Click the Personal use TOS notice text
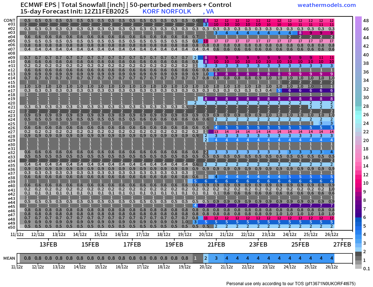 click(x=291, y=283)
